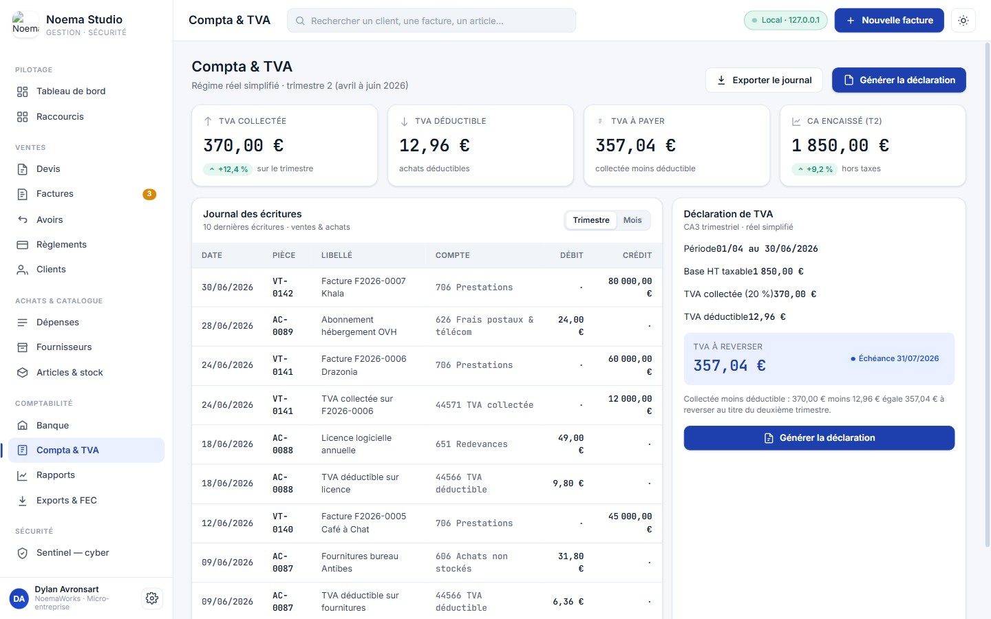Image resolution: width=991 pixels, height=619 pixels.
Task: Switch journal view to Trimestre
Action: click(x=591, y=220)
